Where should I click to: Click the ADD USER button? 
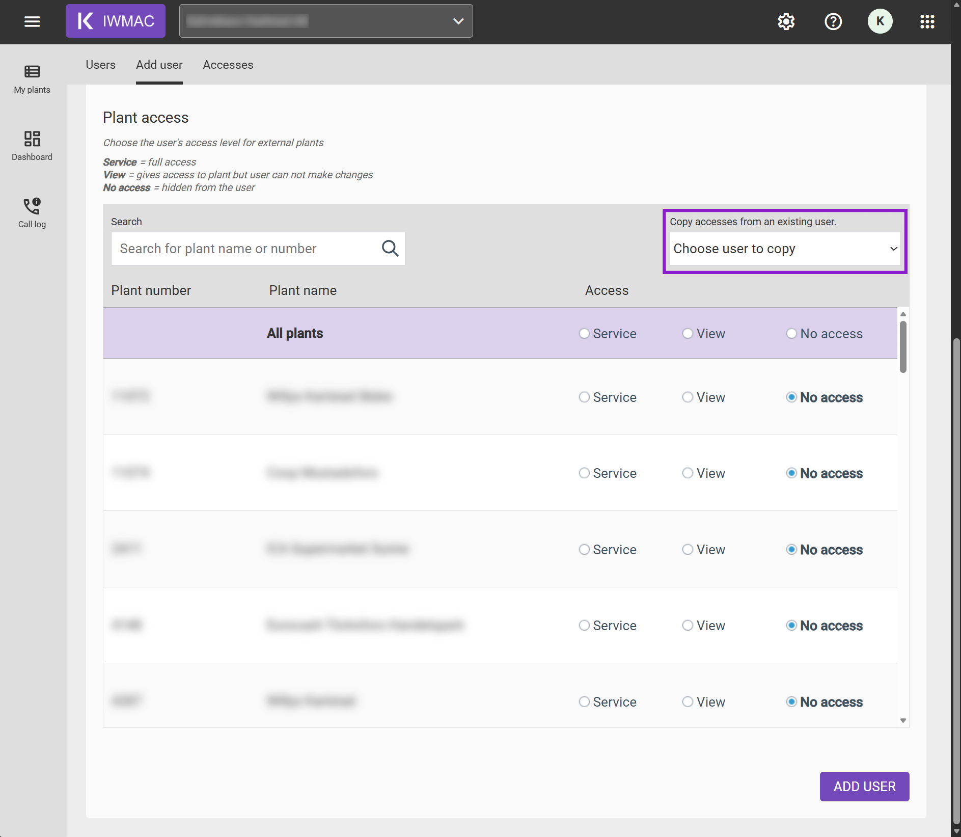point(864,787)
